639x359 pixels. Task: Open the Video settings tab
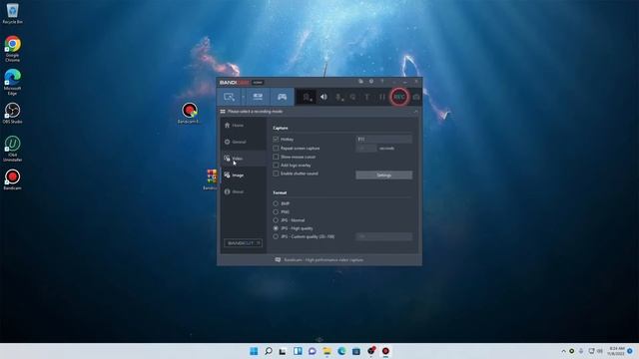point(244,159)
